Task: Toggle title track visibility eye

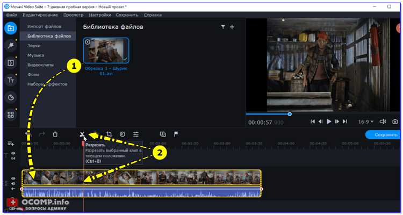Action: click(x=13, y=153)
